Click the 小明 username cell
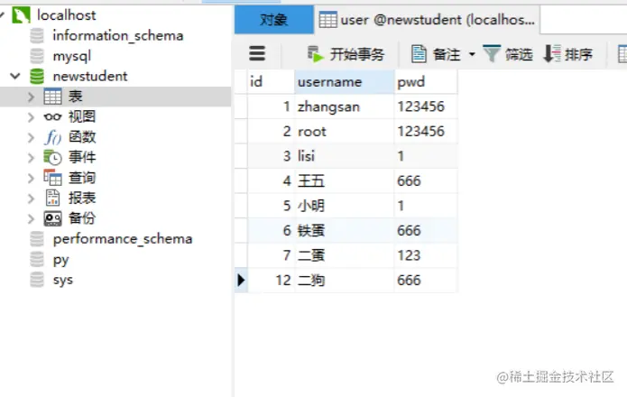 point(345,206)
